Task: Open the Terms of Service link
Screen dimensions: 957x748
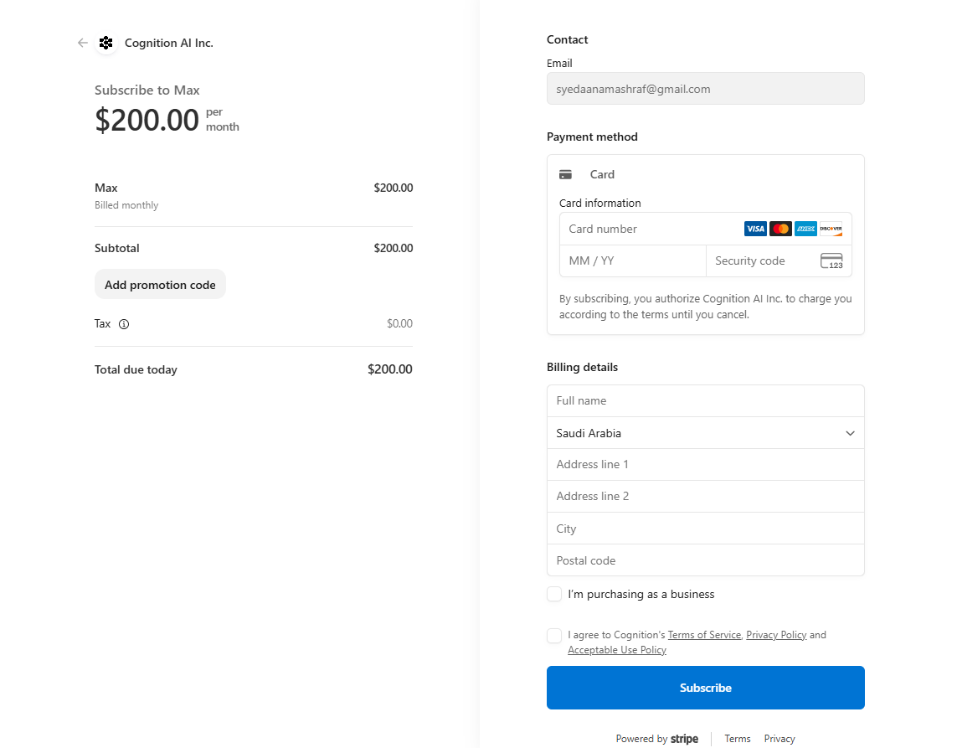Action: (x=704, y=635)
